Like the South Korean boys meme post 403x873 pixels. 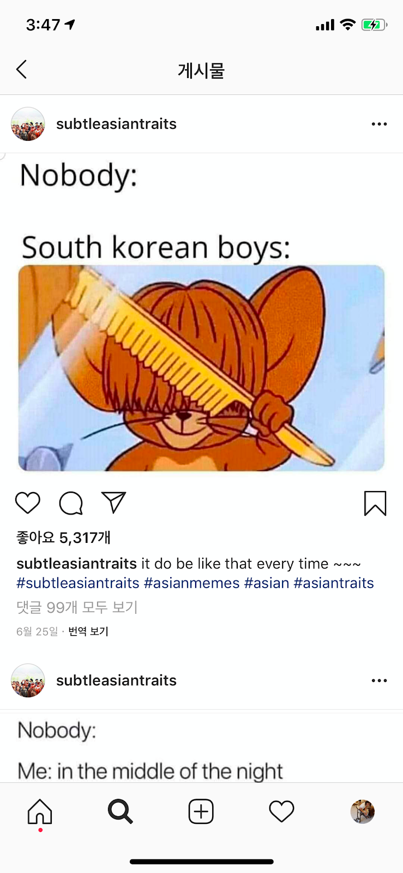(x=28, y=503)
